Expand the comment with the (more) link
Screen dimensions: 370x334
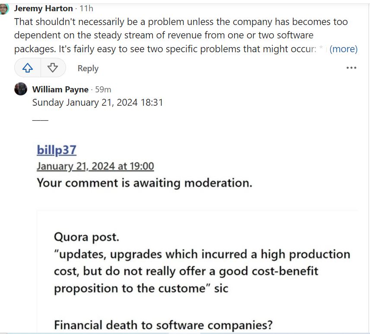click(x=343, y=49)
